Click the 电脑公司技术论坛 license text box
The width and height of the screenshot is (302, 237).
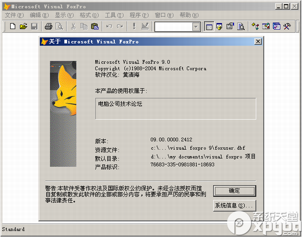[176, 109]
